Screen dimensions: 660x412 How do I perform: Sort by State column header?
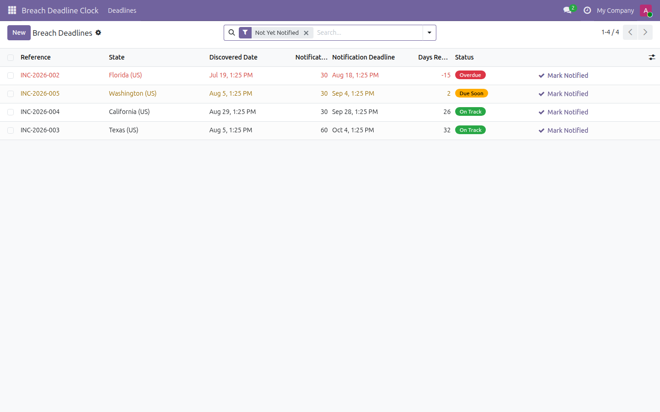[116, 57]
